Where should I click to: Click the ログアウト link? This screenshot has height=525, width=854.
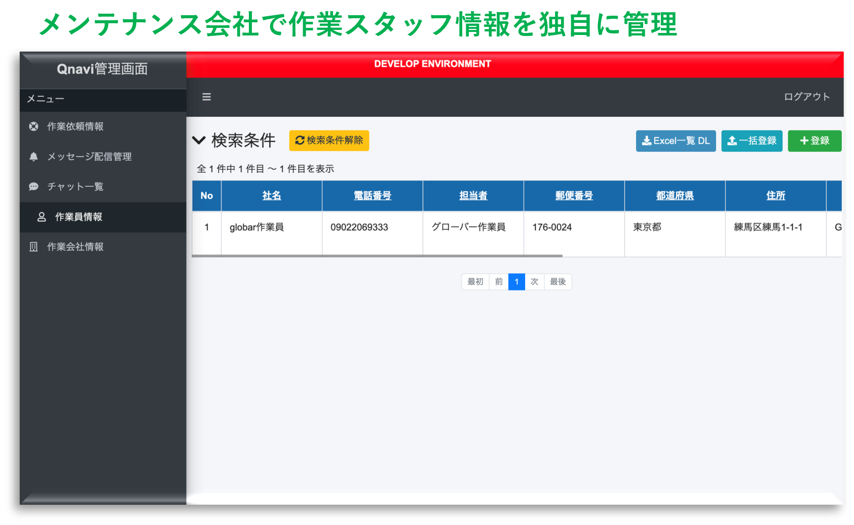pyautogui.click(x=807, y=97)
